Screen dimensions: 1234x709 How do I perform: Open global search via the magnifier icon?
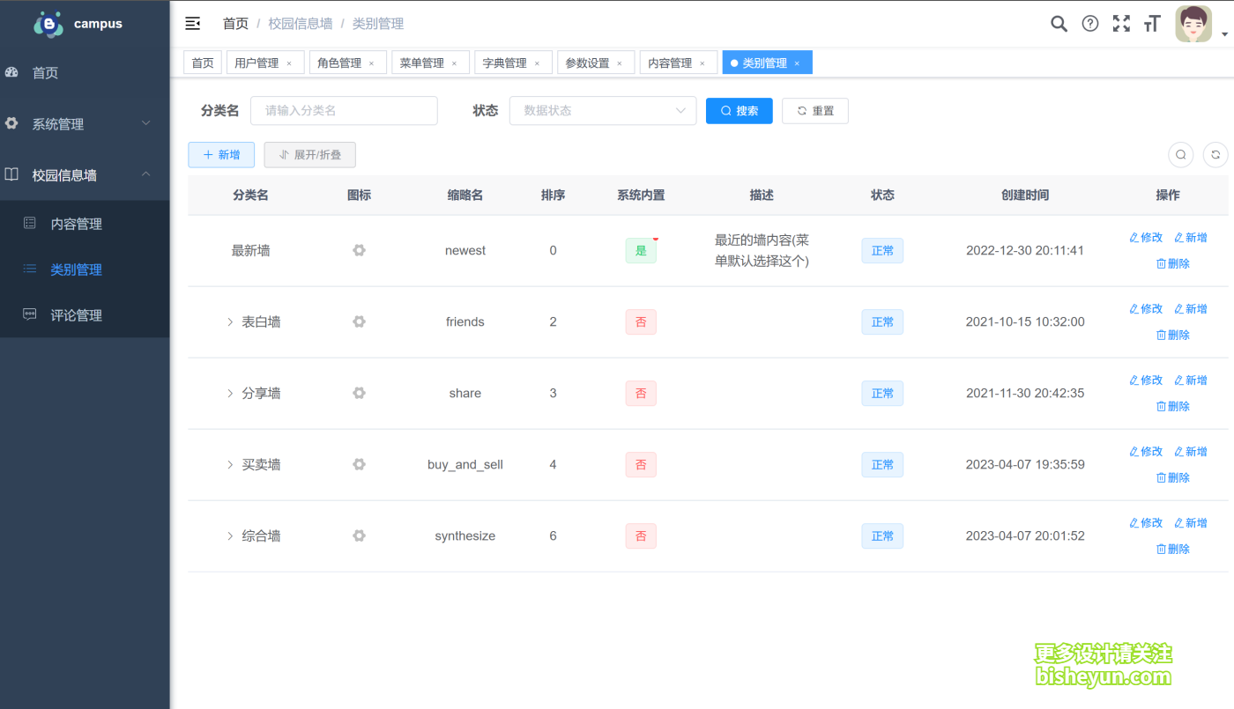(x=1059, y=23)
